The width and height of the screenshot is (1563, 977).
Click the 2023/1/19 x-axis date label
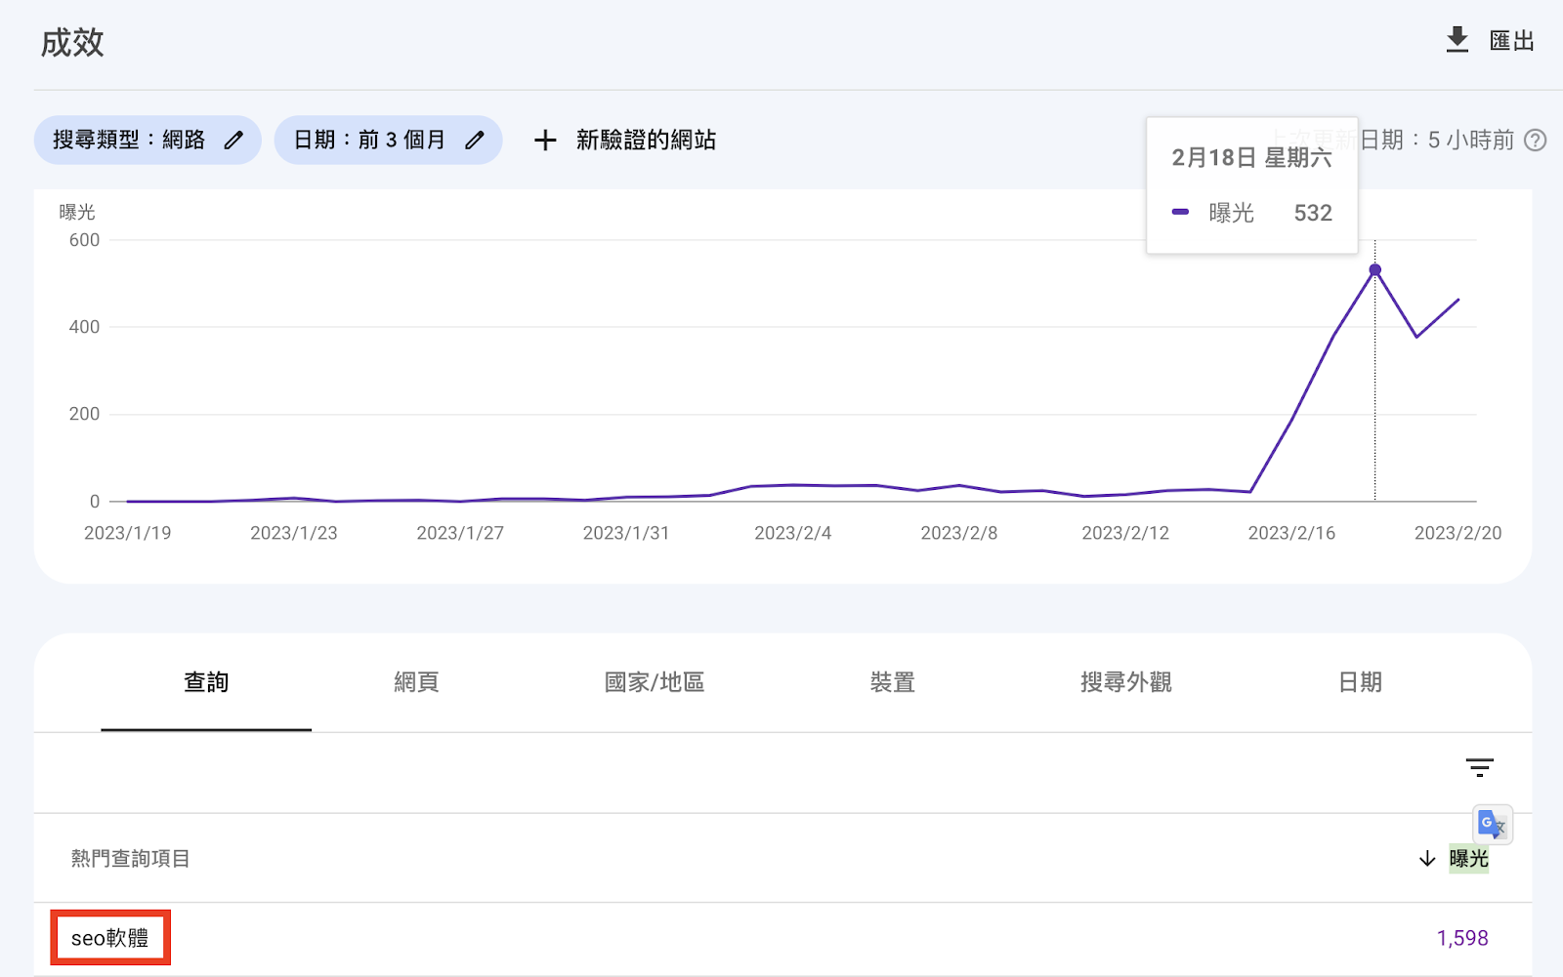127,533
